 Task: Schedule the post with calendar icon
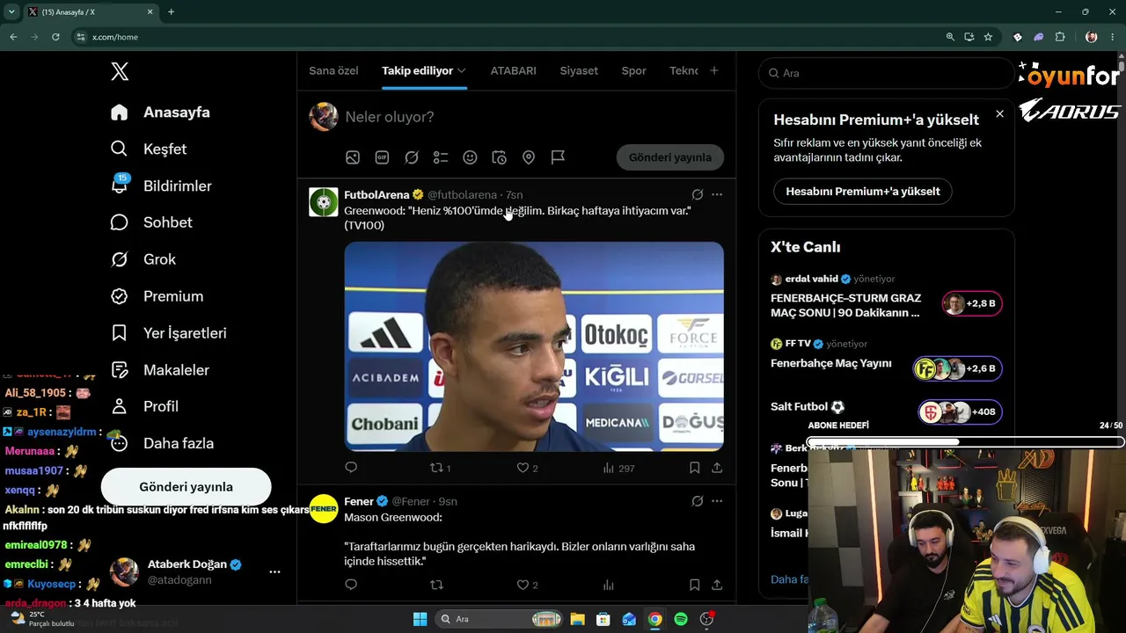pos(499,157)
